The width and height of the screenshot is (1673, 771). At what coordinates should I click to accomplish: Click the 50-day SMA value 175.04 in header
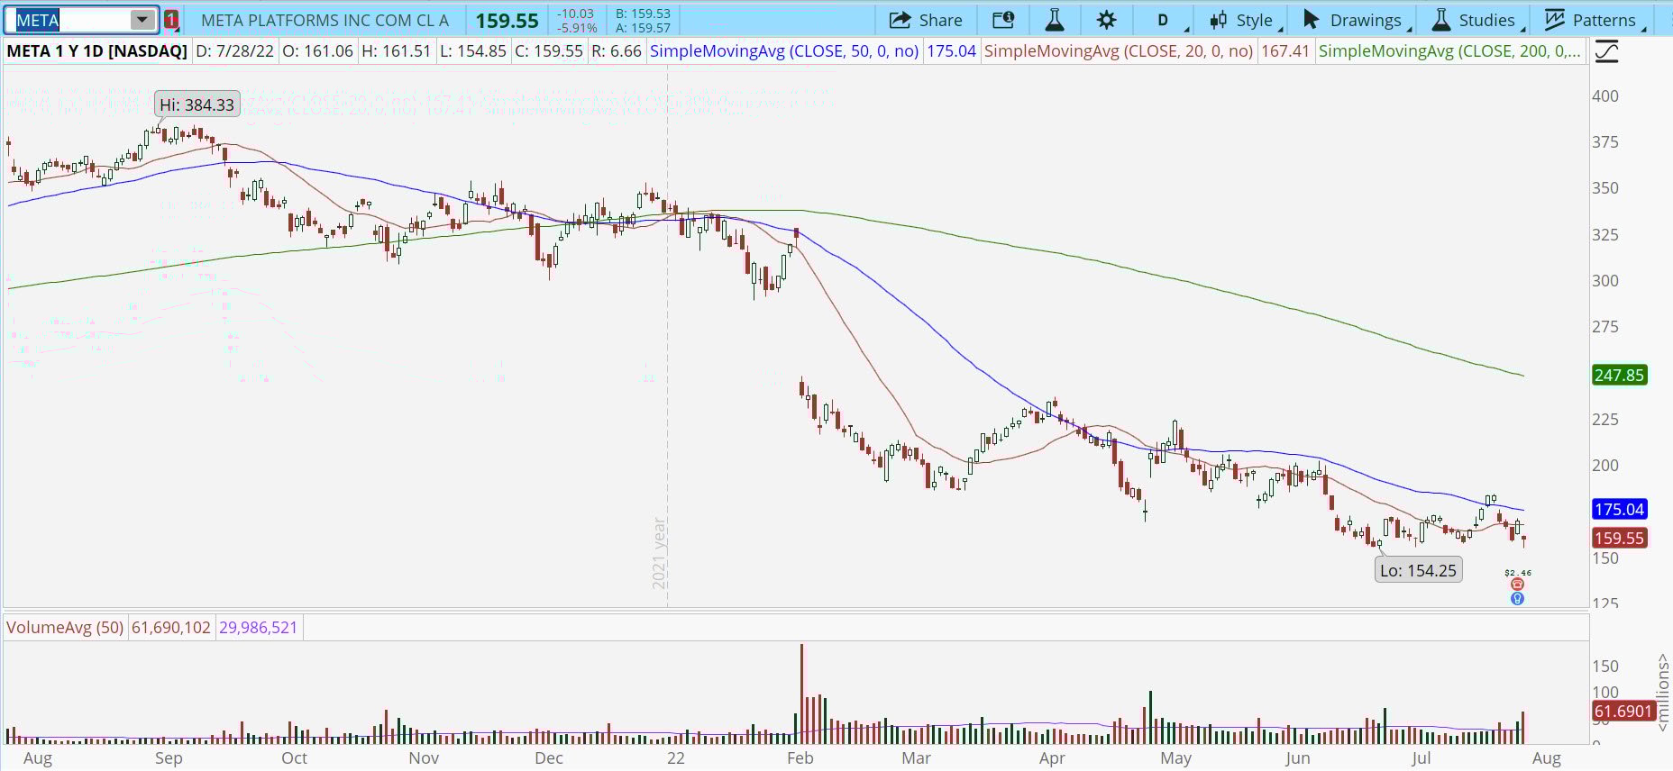[x=951, y=51]
